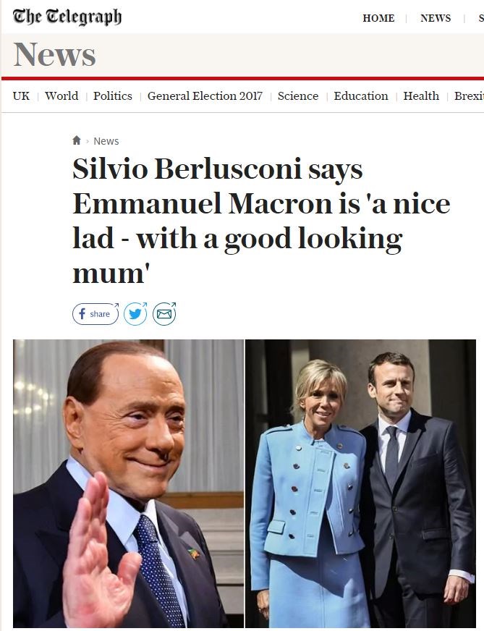This screenshot has width=484, height=631.
Task: Navigate to the Science section
Action: (x=298, y=96)
